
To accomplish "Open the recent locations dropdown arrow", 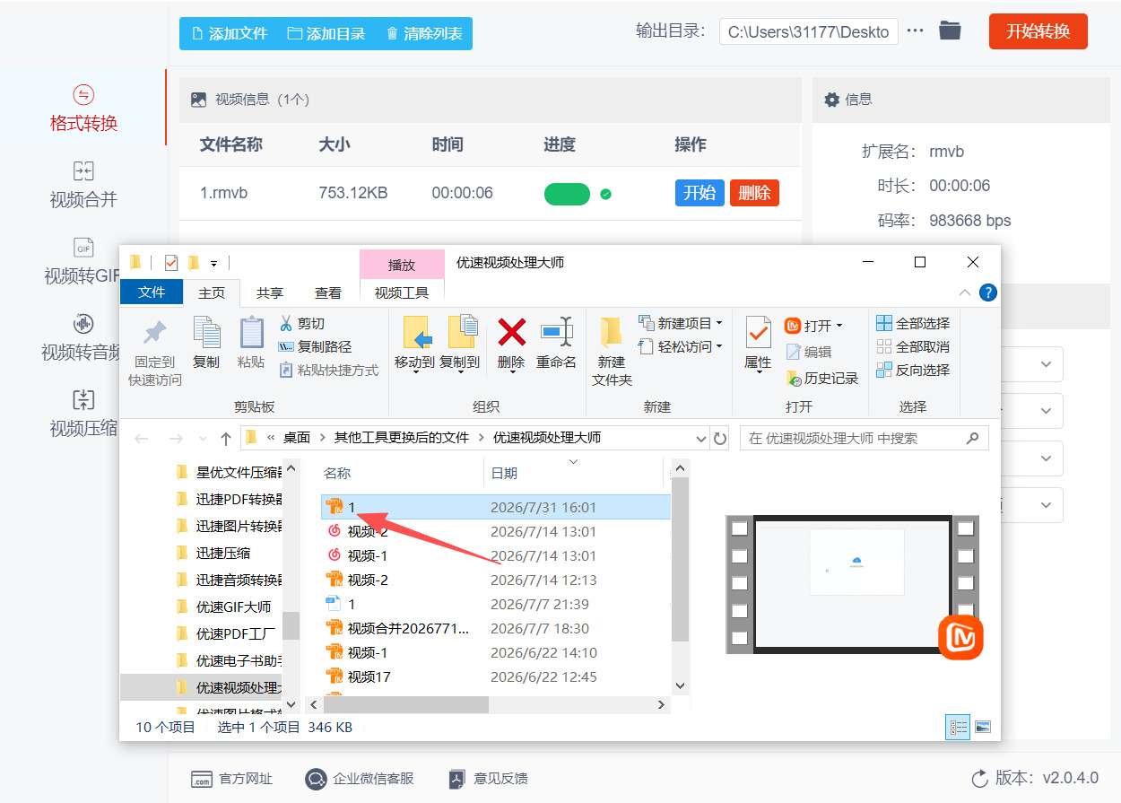I will tap(202, 439).
